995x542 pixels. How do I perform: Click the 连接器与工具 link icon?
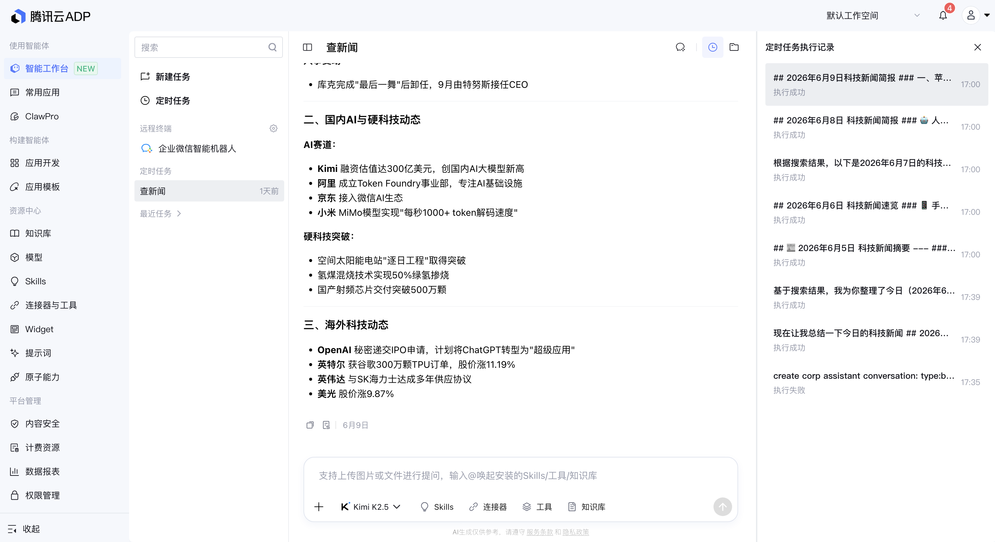click(x=15, y=305)
